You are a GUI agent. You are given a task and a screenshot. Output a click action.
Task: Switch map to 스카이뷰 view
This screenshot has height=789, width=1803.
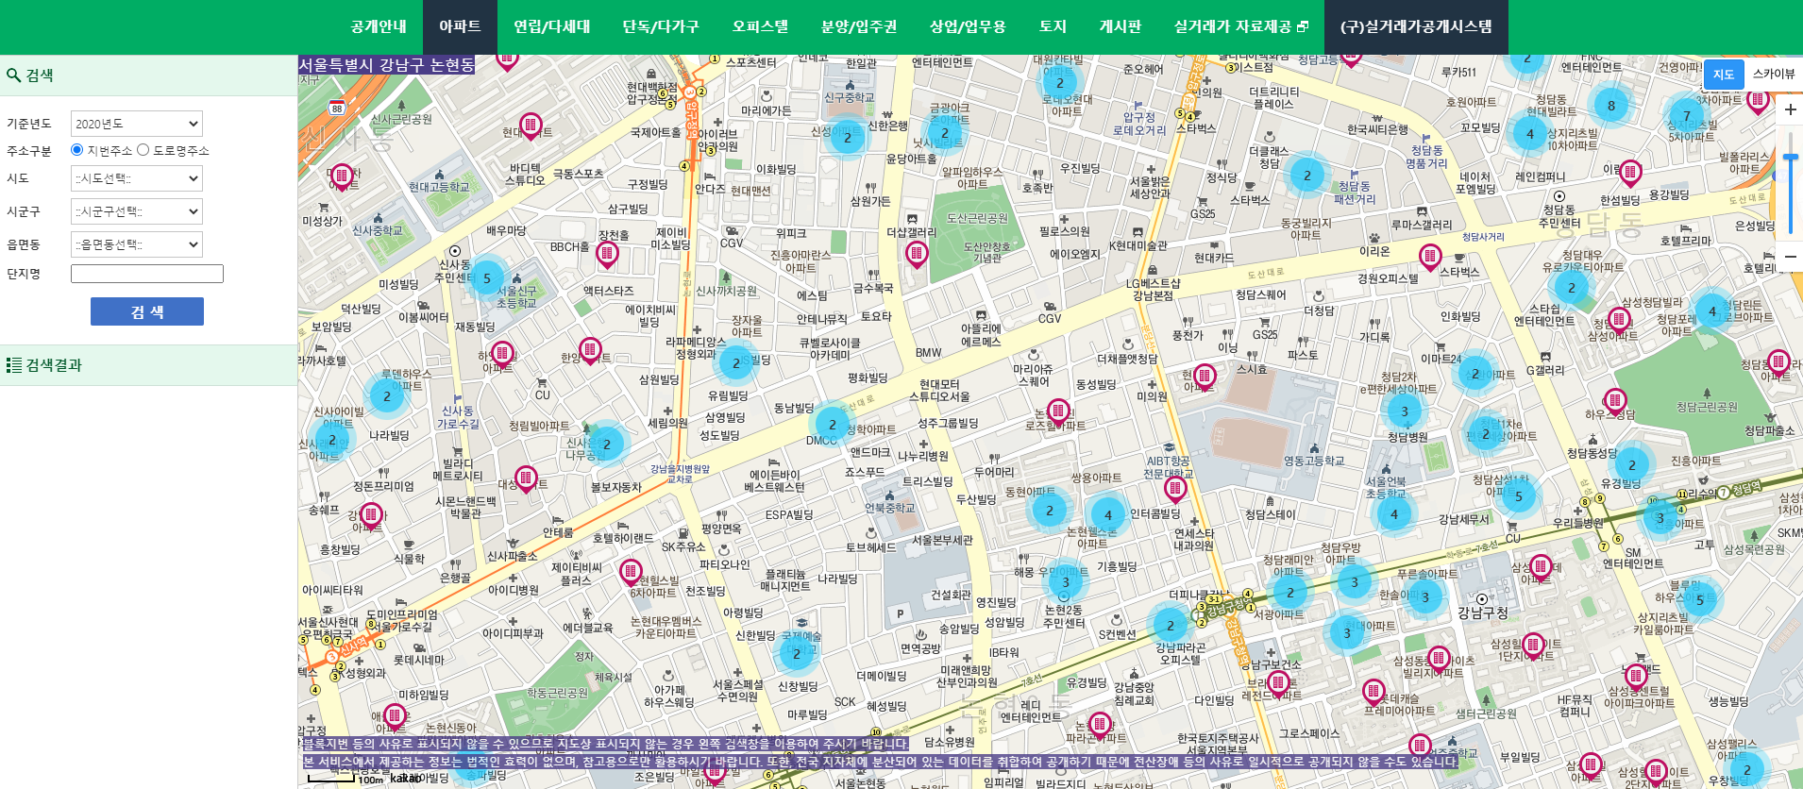point(1773,75)
